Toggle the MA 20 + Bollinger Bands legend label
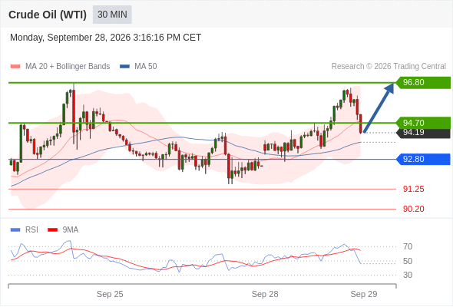 [68, 67]
